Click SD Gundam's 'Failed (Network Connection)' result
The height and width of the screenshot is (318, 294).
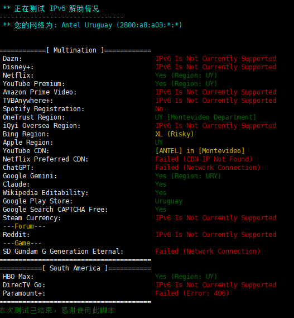pos(208,251)
